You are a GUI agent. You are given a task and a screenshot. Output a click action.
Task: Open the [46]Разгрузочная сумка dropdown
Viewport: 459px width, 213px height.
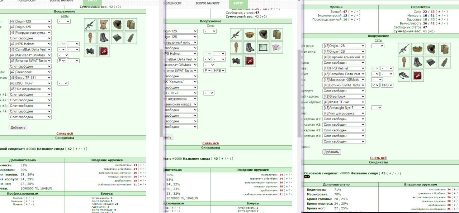[30, 33]
